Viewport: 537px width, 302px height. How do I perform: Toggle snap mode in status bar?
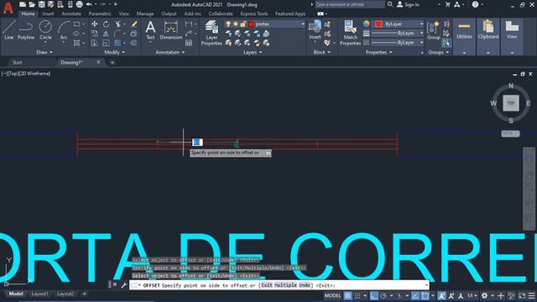357,295
